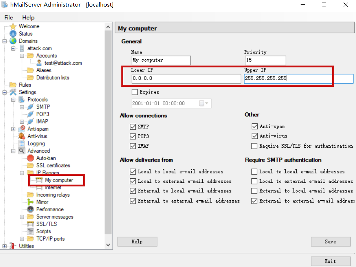Collapse the Domains tree node
This screenshot has height=267, width=356.
pyautogui.click(x=4, y=41)
